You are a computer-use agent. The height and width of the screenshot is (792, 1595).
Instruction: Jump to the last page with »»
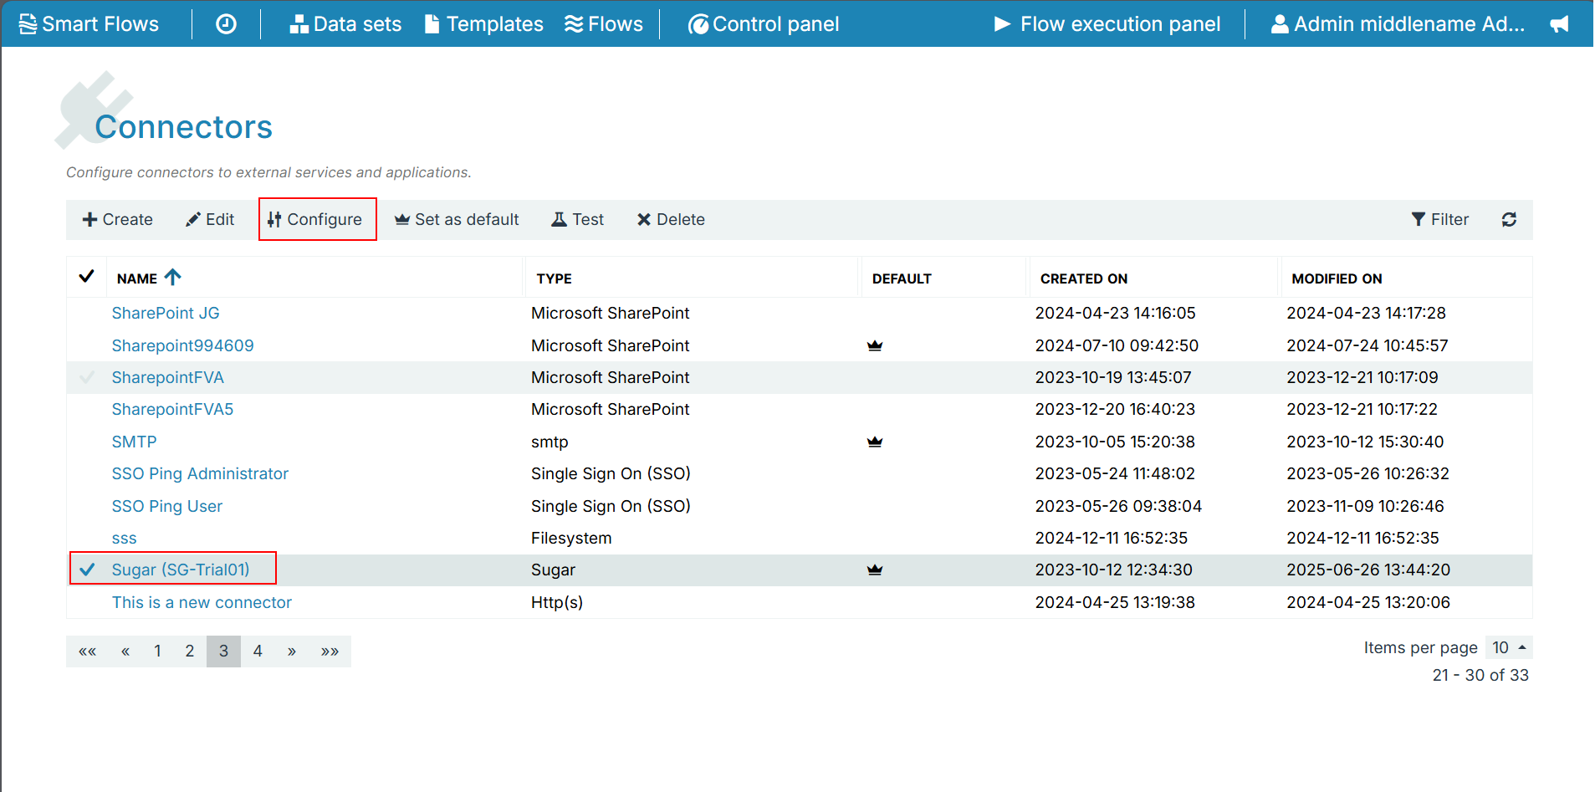pyautogui.click(x=330, y=651)
